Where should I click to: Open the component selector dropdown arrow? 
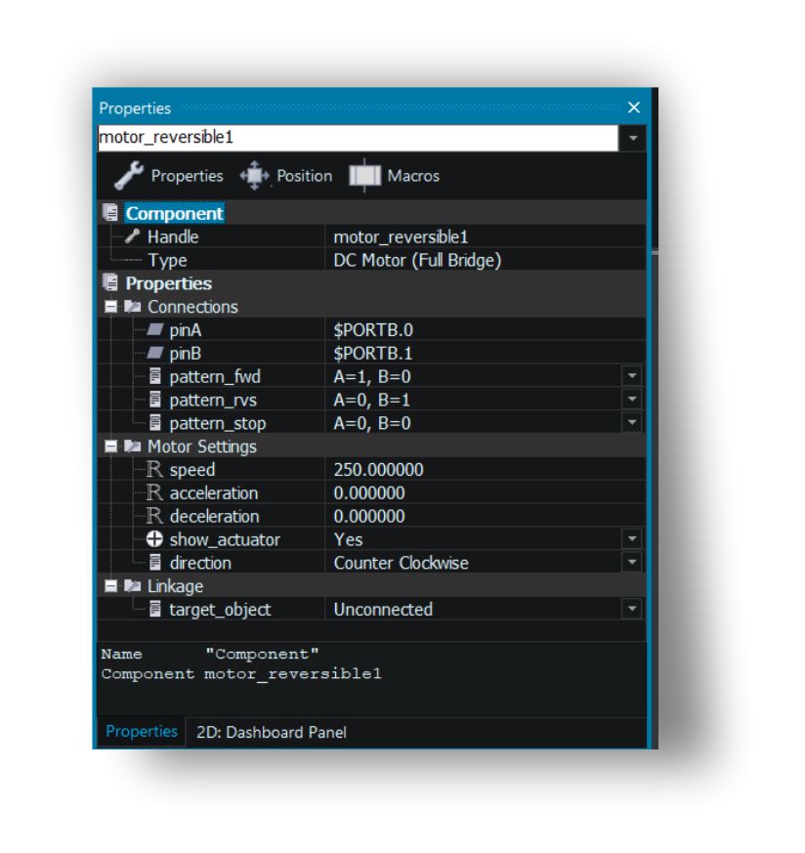(x=633, y=138)
